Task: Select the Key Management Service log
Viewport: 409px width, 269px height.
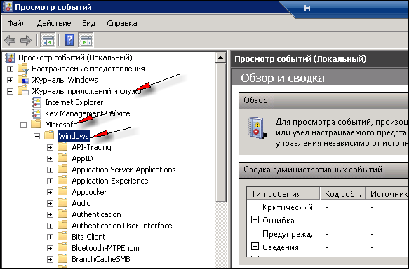Action: click(88, 113)
